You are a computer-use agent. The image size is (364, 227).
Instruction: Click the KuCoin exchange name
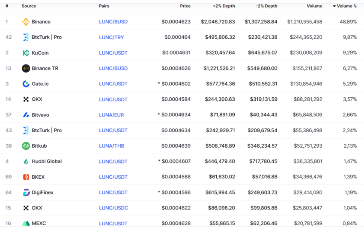tap(40, 53)
